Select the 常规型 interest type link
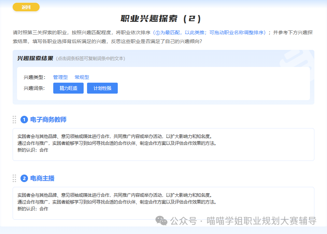The image size is (327, 234). [x=82, y=77]
